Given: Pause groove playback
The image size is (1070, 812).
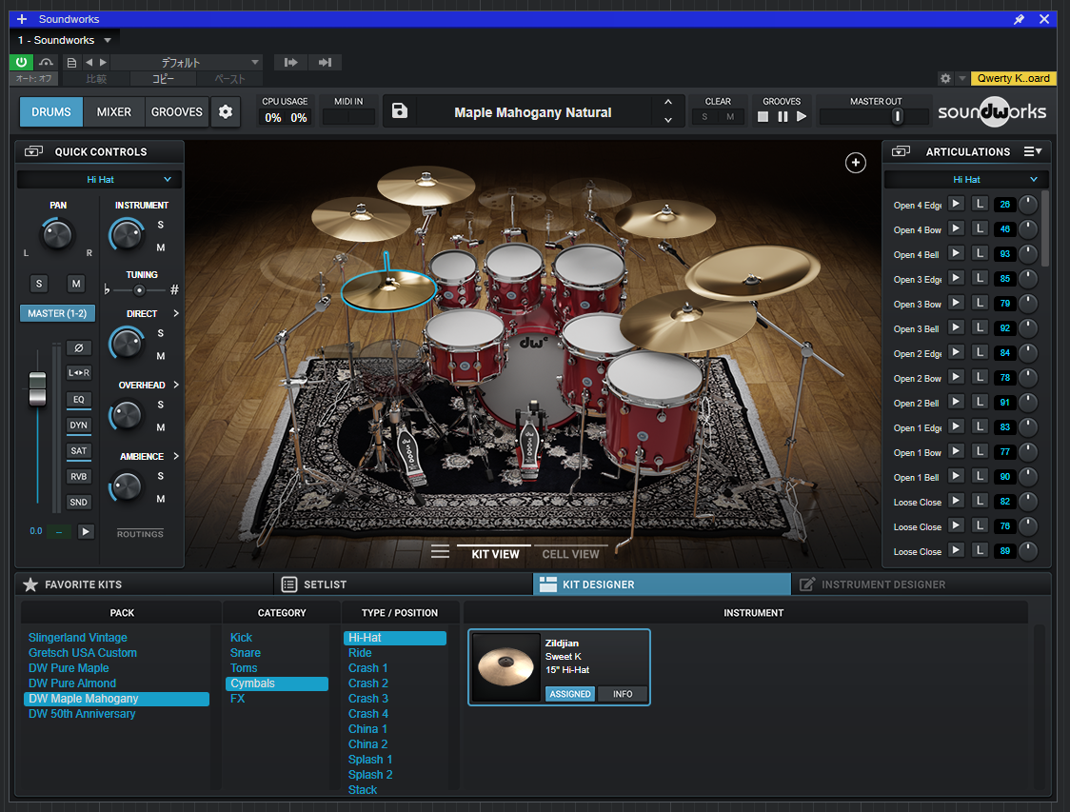Looking at the screenshot, I should (x=783, y=117).
